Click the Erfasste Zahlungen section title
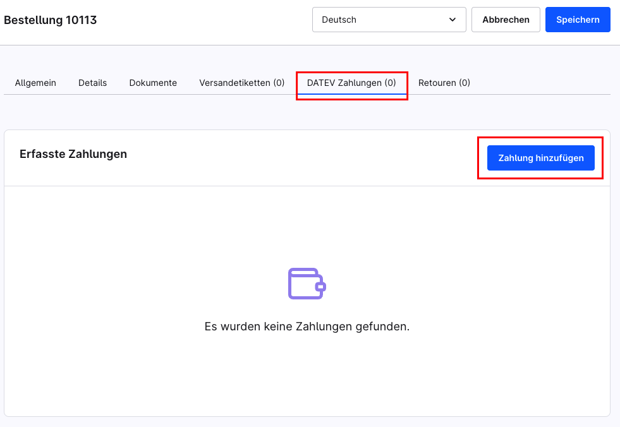The height and width of the screenshot is (427, 620). pos(74,154)
